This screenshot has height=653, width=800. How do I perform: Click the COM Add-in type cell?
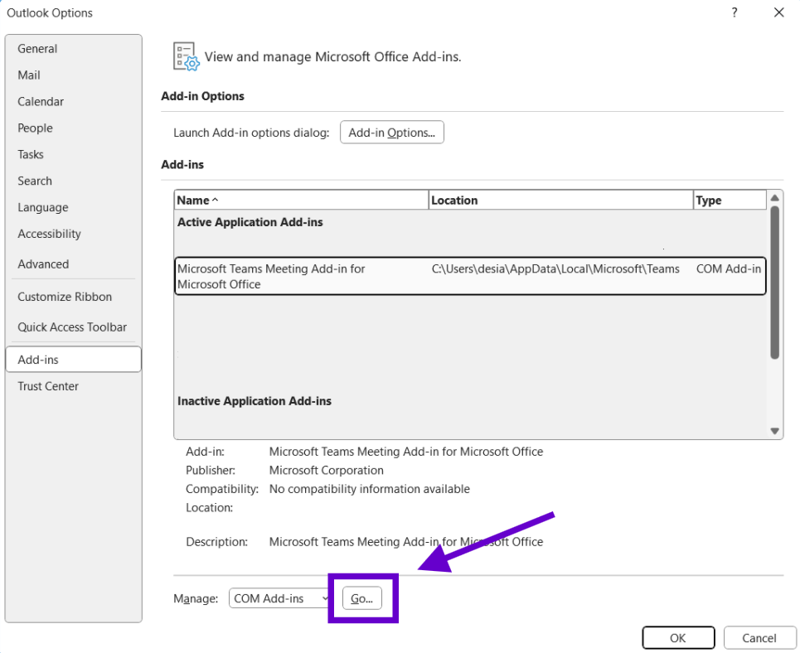(729, 268)
